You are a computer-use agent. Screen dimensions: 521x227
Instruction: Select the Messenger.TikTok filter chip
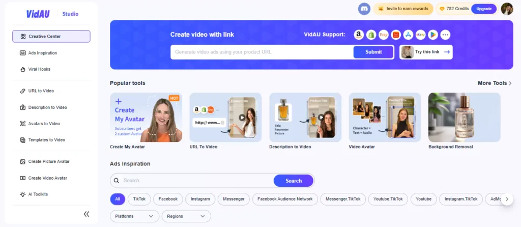coord(343,199)
